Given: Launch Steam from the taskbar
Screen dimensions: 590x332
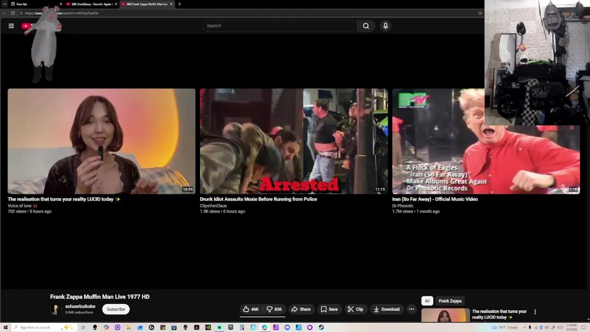Looking at the screenshot, I should click(x=321, y=327).
